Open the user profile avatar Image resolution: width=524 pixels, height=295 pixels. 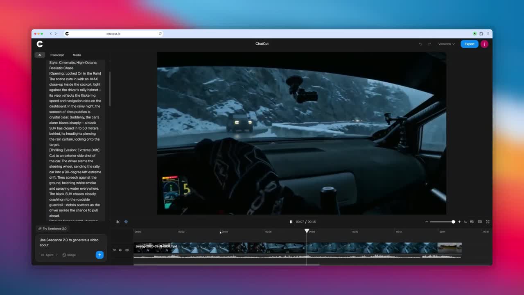[484, 44]
